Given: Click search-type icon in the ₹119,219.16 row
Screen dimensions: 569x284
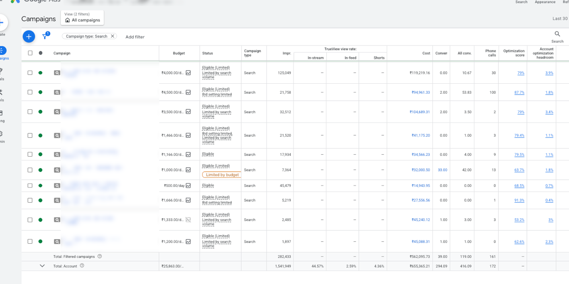Looking at the screenshot, I should 57,73.
